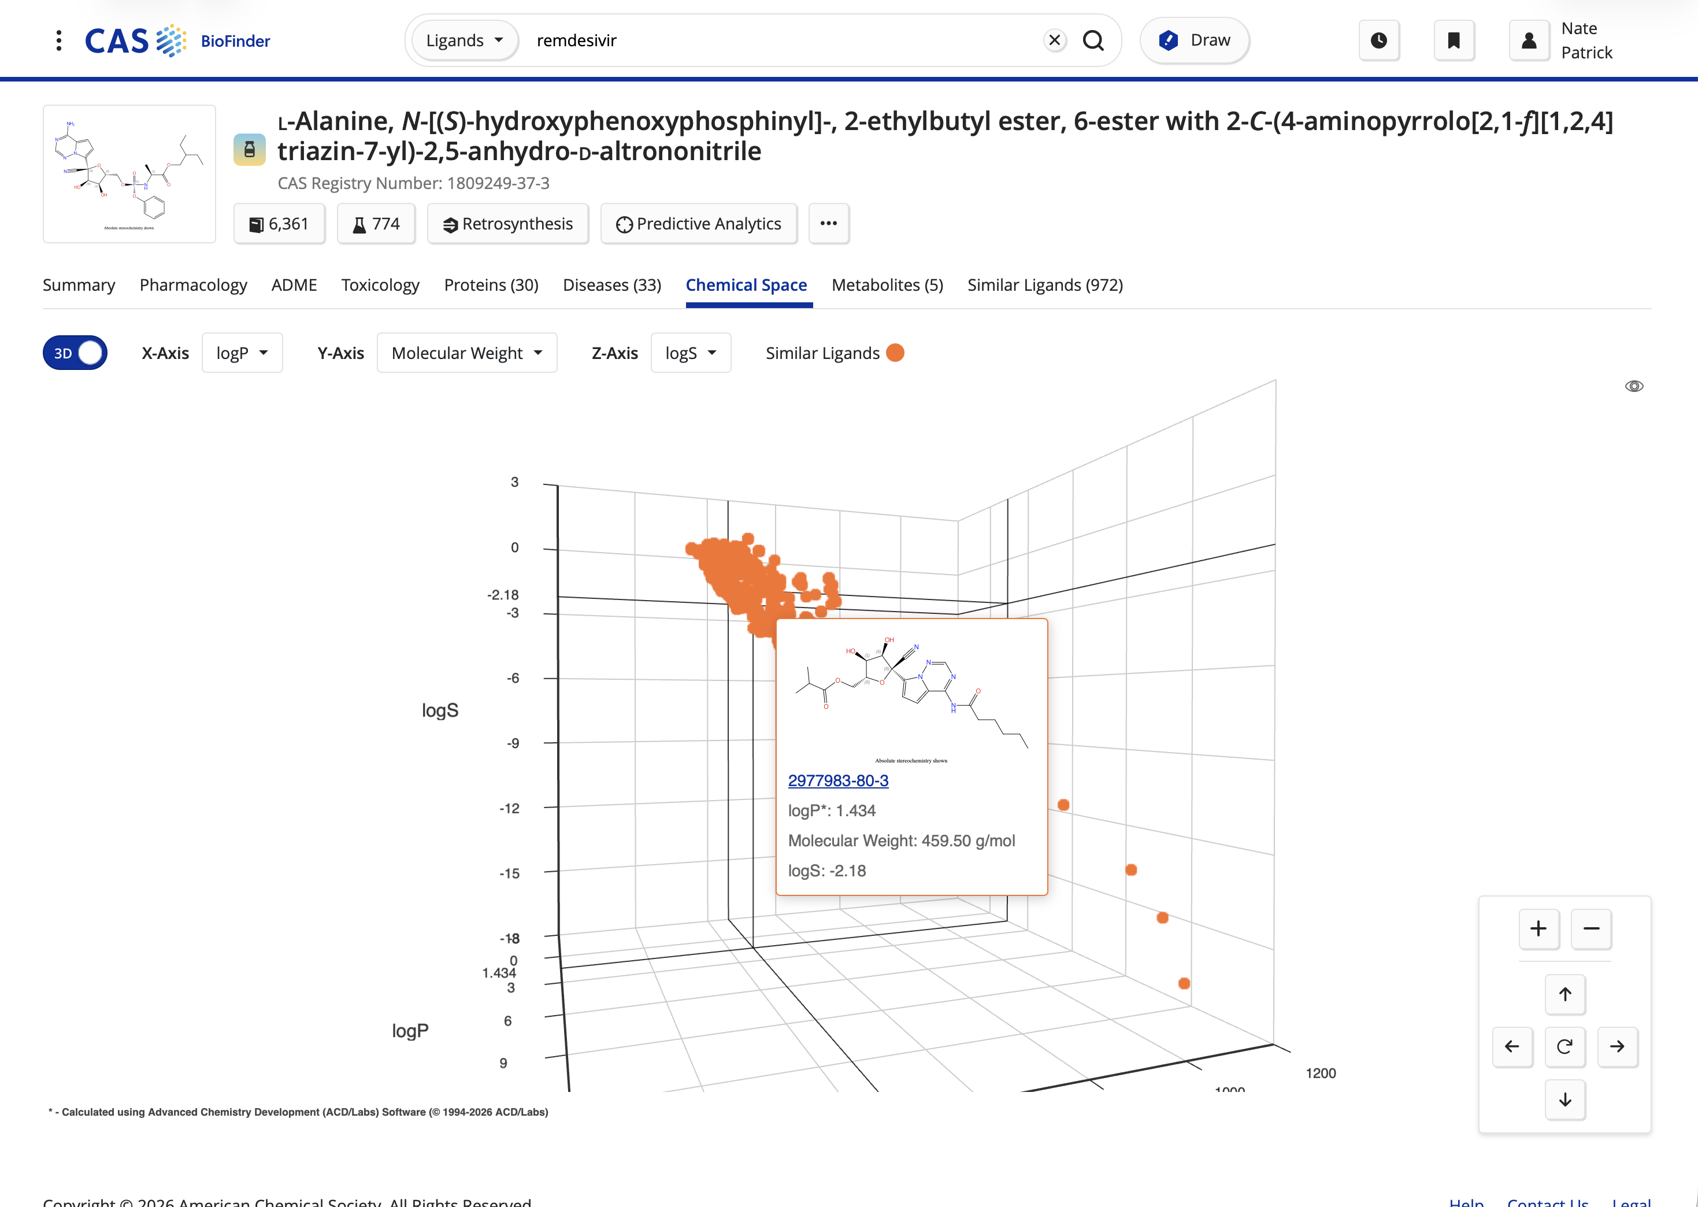Run search with the magnifier icon

click(1093, 40)
